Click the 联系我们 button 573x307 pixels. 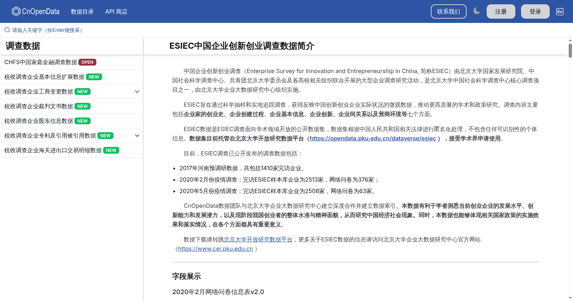tap(448, 11)
